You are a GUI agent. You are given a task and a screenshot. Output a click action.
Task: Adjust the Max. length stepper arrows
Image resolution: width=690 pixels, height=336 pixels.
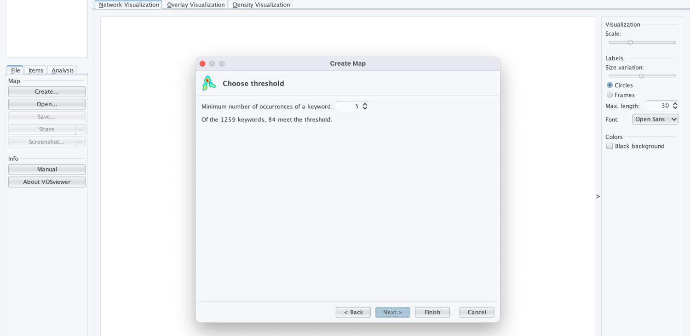coord(675,106)
